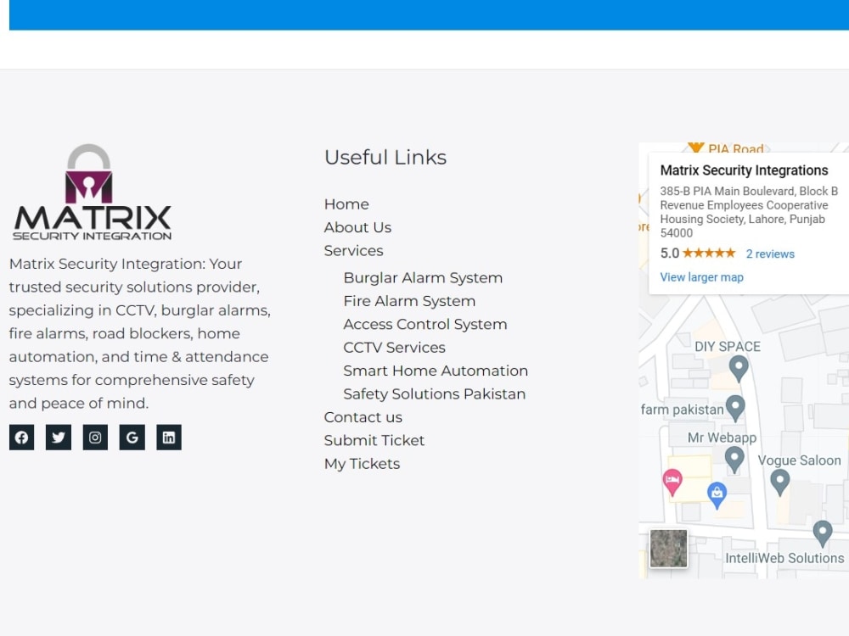Open the Instagram social icon
849x636 pixels.
[x=95, y=437]
